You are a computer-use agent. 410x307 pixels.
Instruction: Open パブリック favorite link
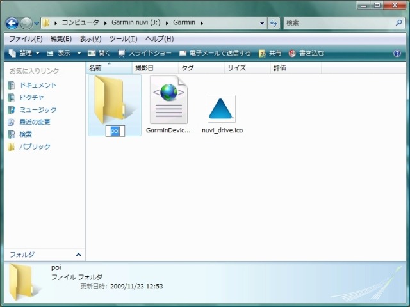pyautogui.click(x=35, y=146)
